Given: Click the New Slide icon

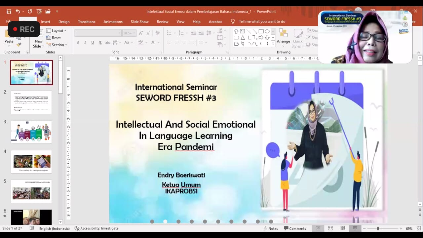Looking at the screenshot, I should [x=38, y=34].
